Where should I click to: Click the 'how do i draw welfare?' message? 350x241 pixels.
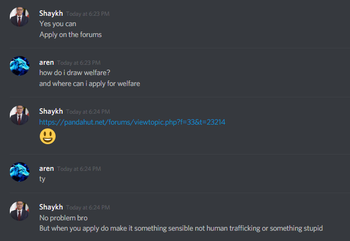tap(75, 72)
